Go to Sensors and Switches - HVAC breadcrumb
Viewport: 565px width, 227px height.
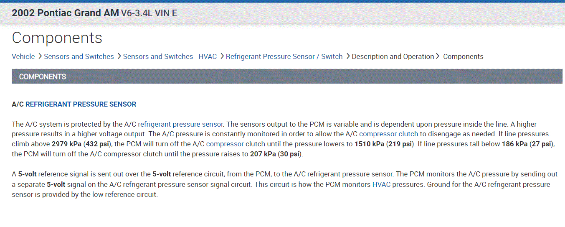(170, 56)
